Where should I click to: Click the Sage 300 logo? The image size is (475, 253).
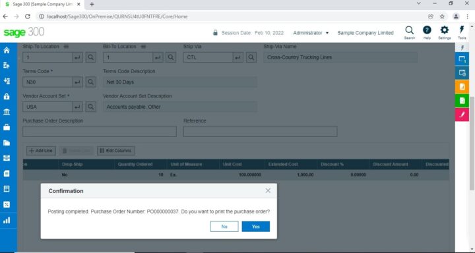(24, 32)
